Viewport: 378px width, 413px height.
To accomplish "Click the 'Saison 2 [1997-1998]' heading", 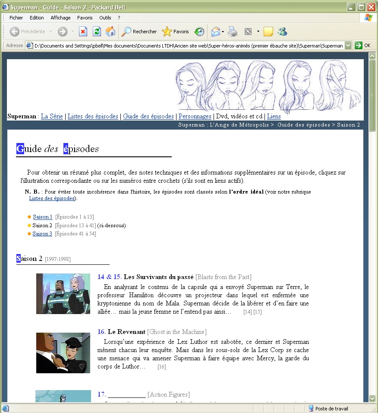I will (x=44, y=259).
